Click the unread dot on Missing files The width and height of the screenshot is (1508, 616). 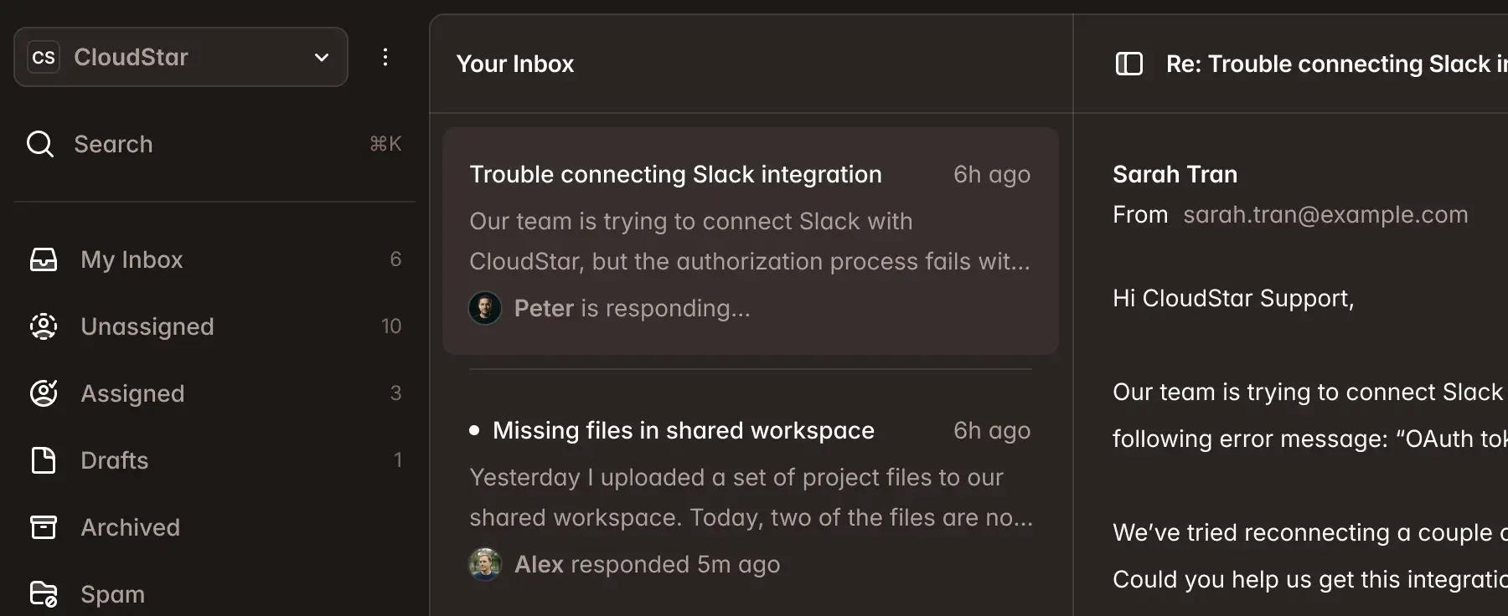click(474, 430)
